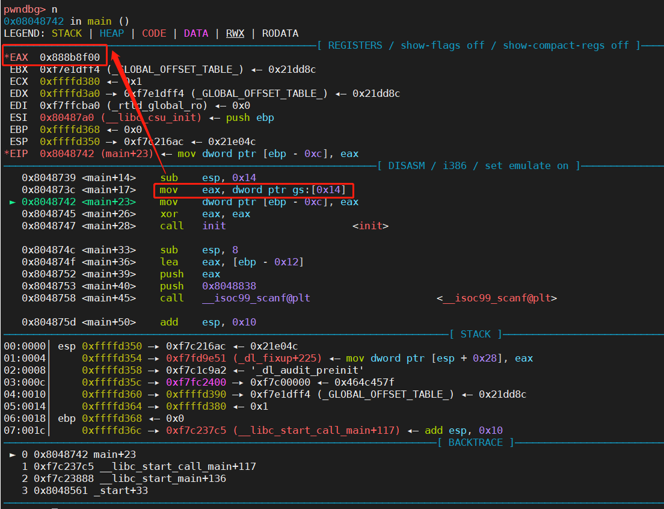Click push eax at main+39

pos(189,274)
